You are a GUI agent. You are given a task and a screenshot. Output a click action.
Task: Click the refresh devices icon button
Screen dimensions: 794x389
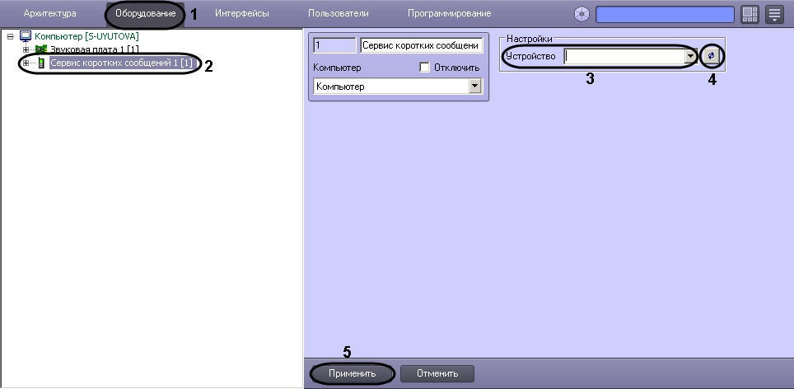(711, 56)
